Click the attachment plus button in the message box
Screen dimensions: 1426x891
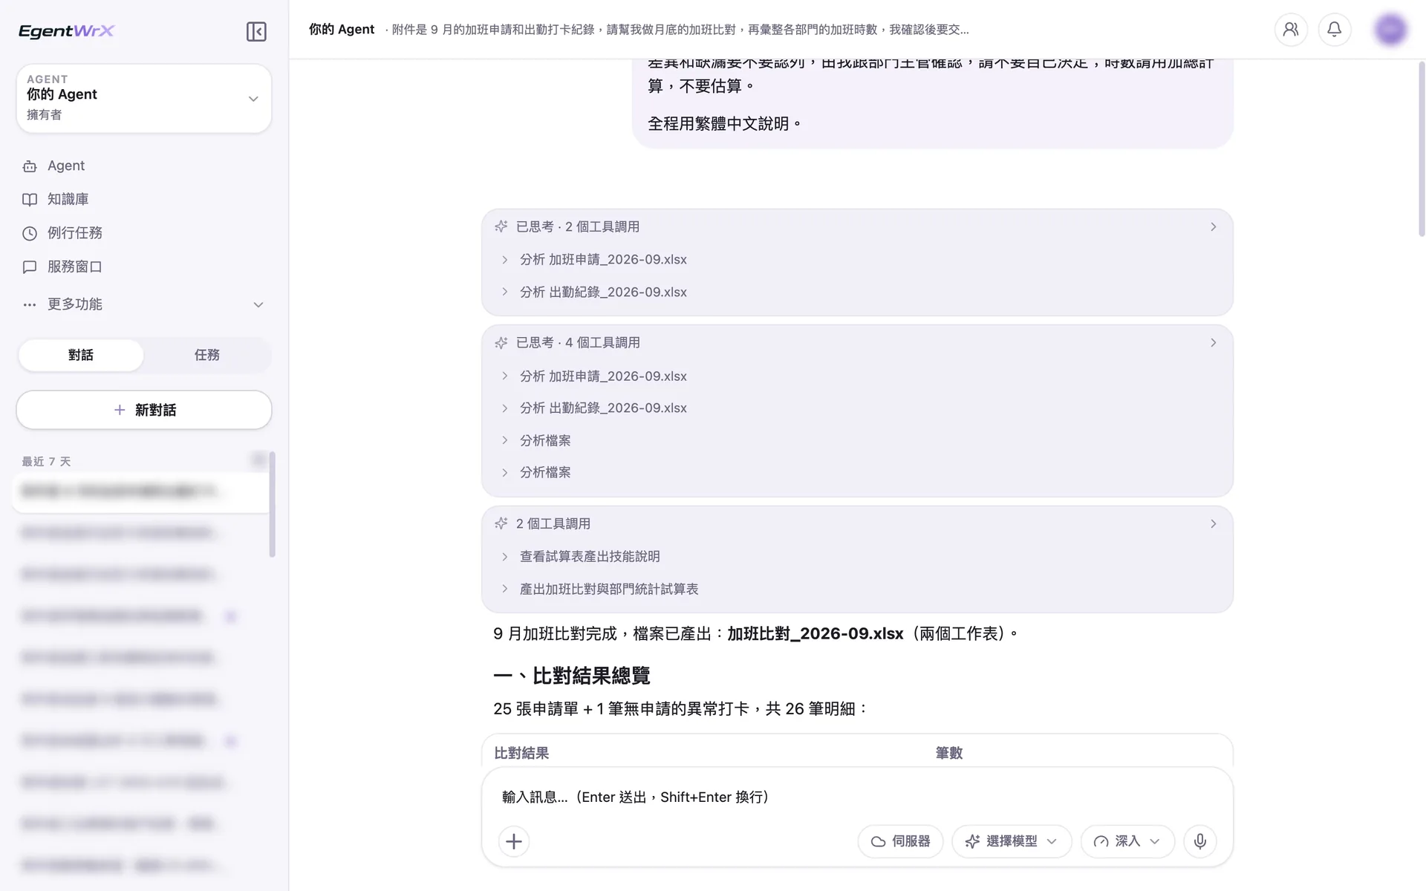coord(514,841)
